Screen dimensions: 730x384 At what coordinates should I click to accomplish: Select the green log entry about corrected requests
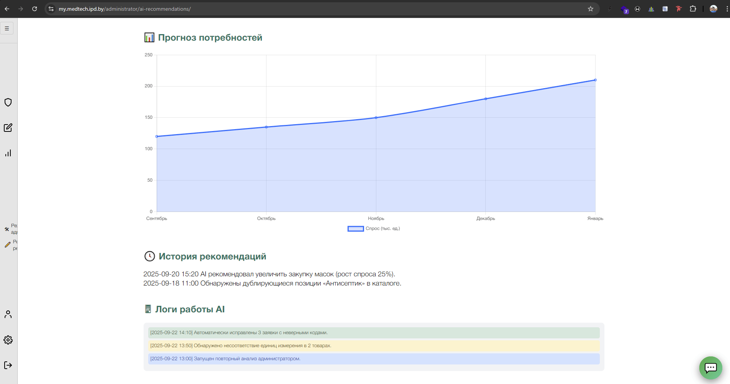[x=374, y=333]
